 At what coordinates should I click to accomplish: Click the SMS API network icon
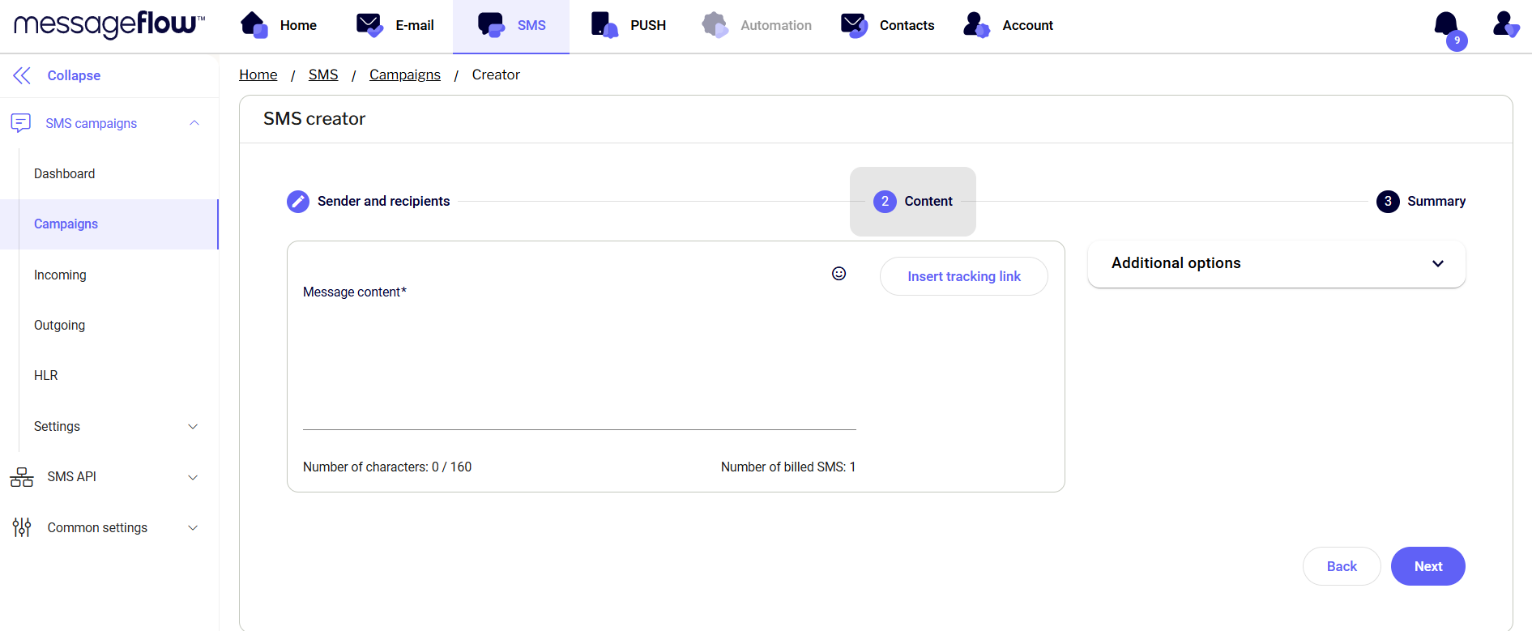pos(22,477)
